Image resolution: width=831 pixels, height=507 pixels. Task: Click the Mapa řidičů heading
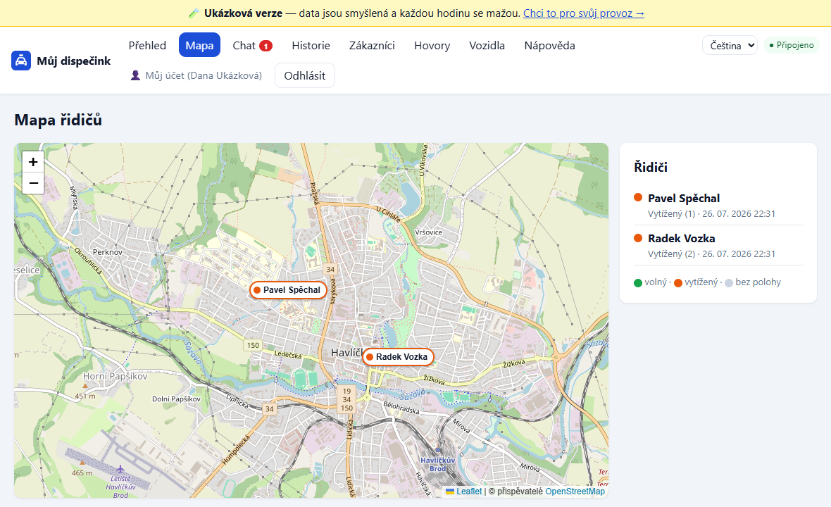[58, 120]
